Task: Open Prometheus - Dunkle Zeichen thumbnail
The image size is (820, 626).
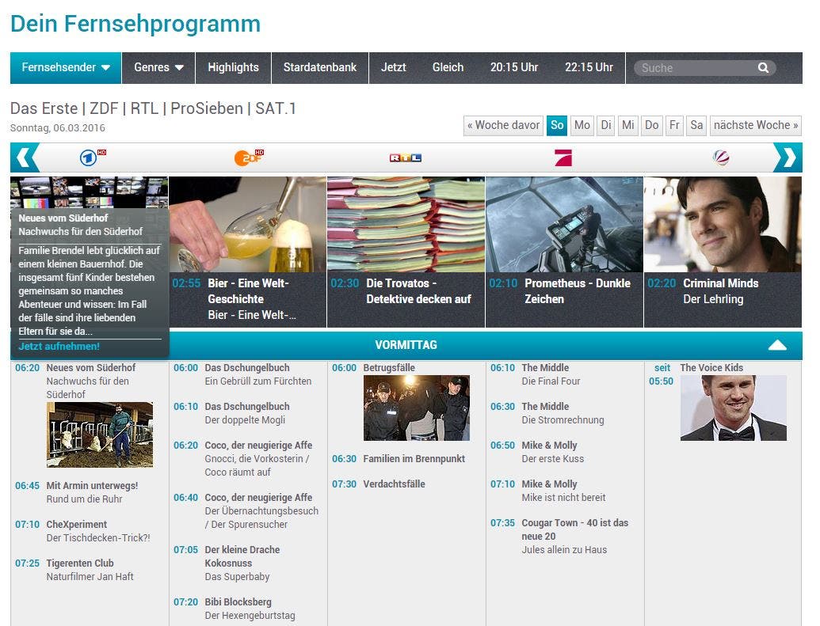Action: (564, 224)
